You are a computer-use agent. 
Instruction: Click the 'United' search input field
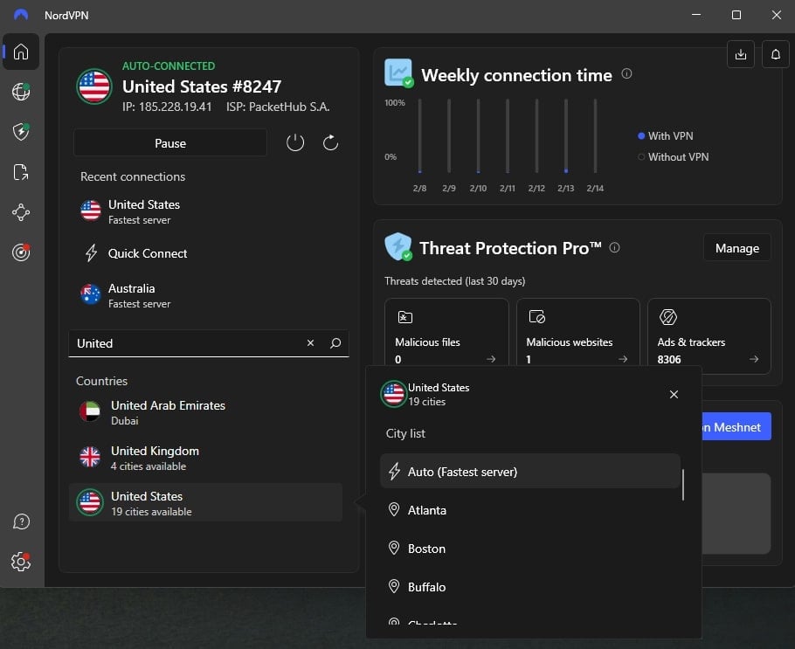pos(175,343)
